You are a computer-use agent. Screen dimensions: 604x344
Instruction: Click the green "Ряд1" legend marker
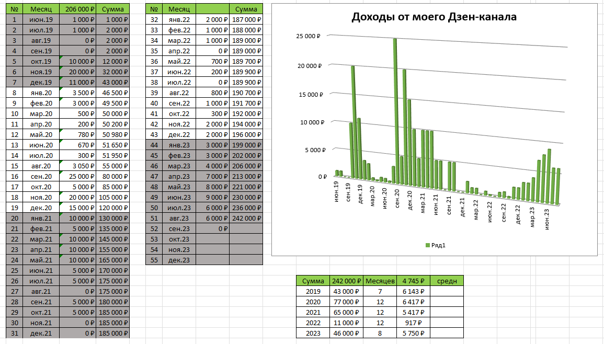coord(428,245)
